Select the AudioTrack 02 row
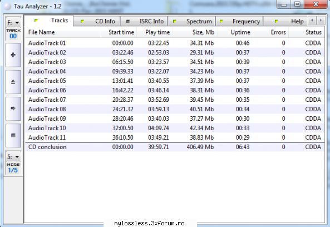 tap(175, 53)
